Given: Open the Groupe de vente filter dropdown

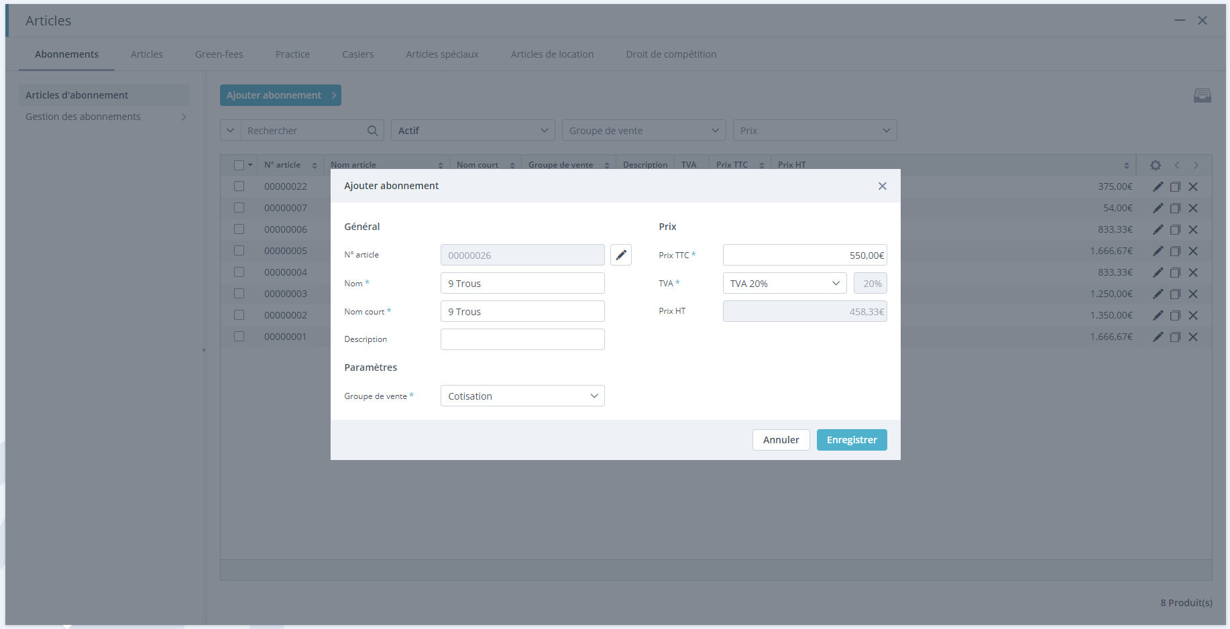Looking at the screenshot, I should 644,130.
